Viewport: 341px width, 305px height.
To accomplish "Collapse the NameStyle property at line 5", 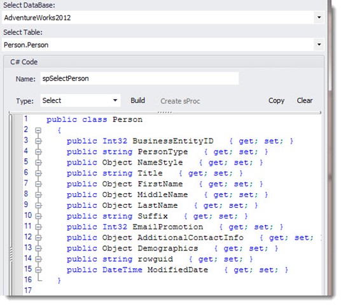I will pos(38,163).
